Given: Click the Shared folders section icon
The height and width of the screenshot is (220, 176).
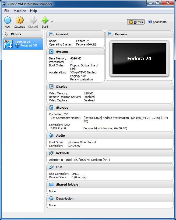Looking at the screenshot, I should pos(51,184).
